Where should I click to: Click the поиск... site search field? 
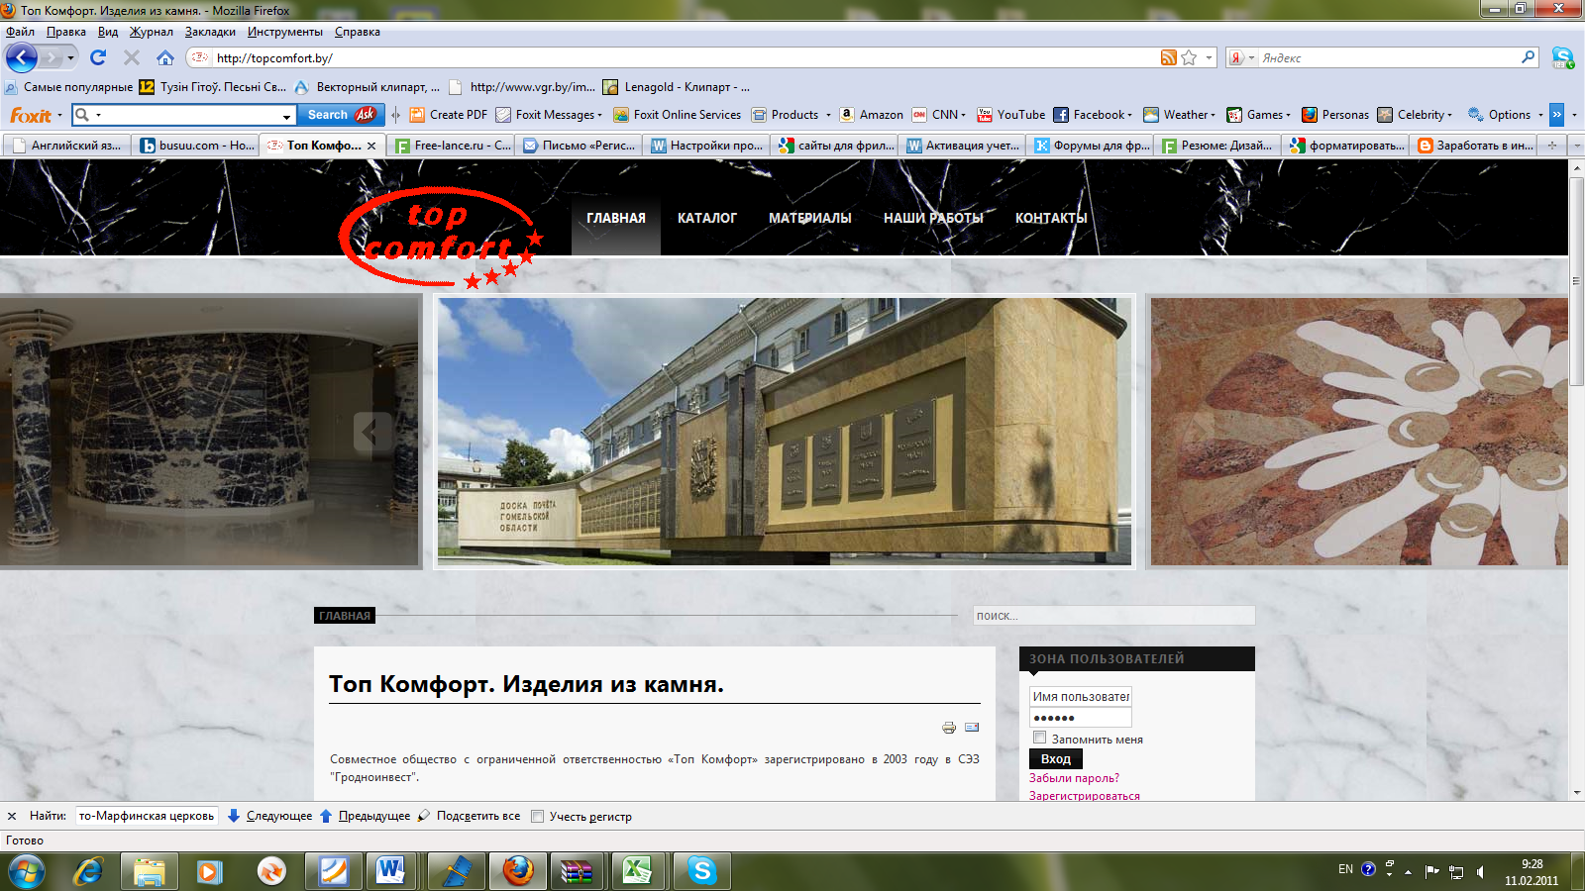tap(1113, 616)
